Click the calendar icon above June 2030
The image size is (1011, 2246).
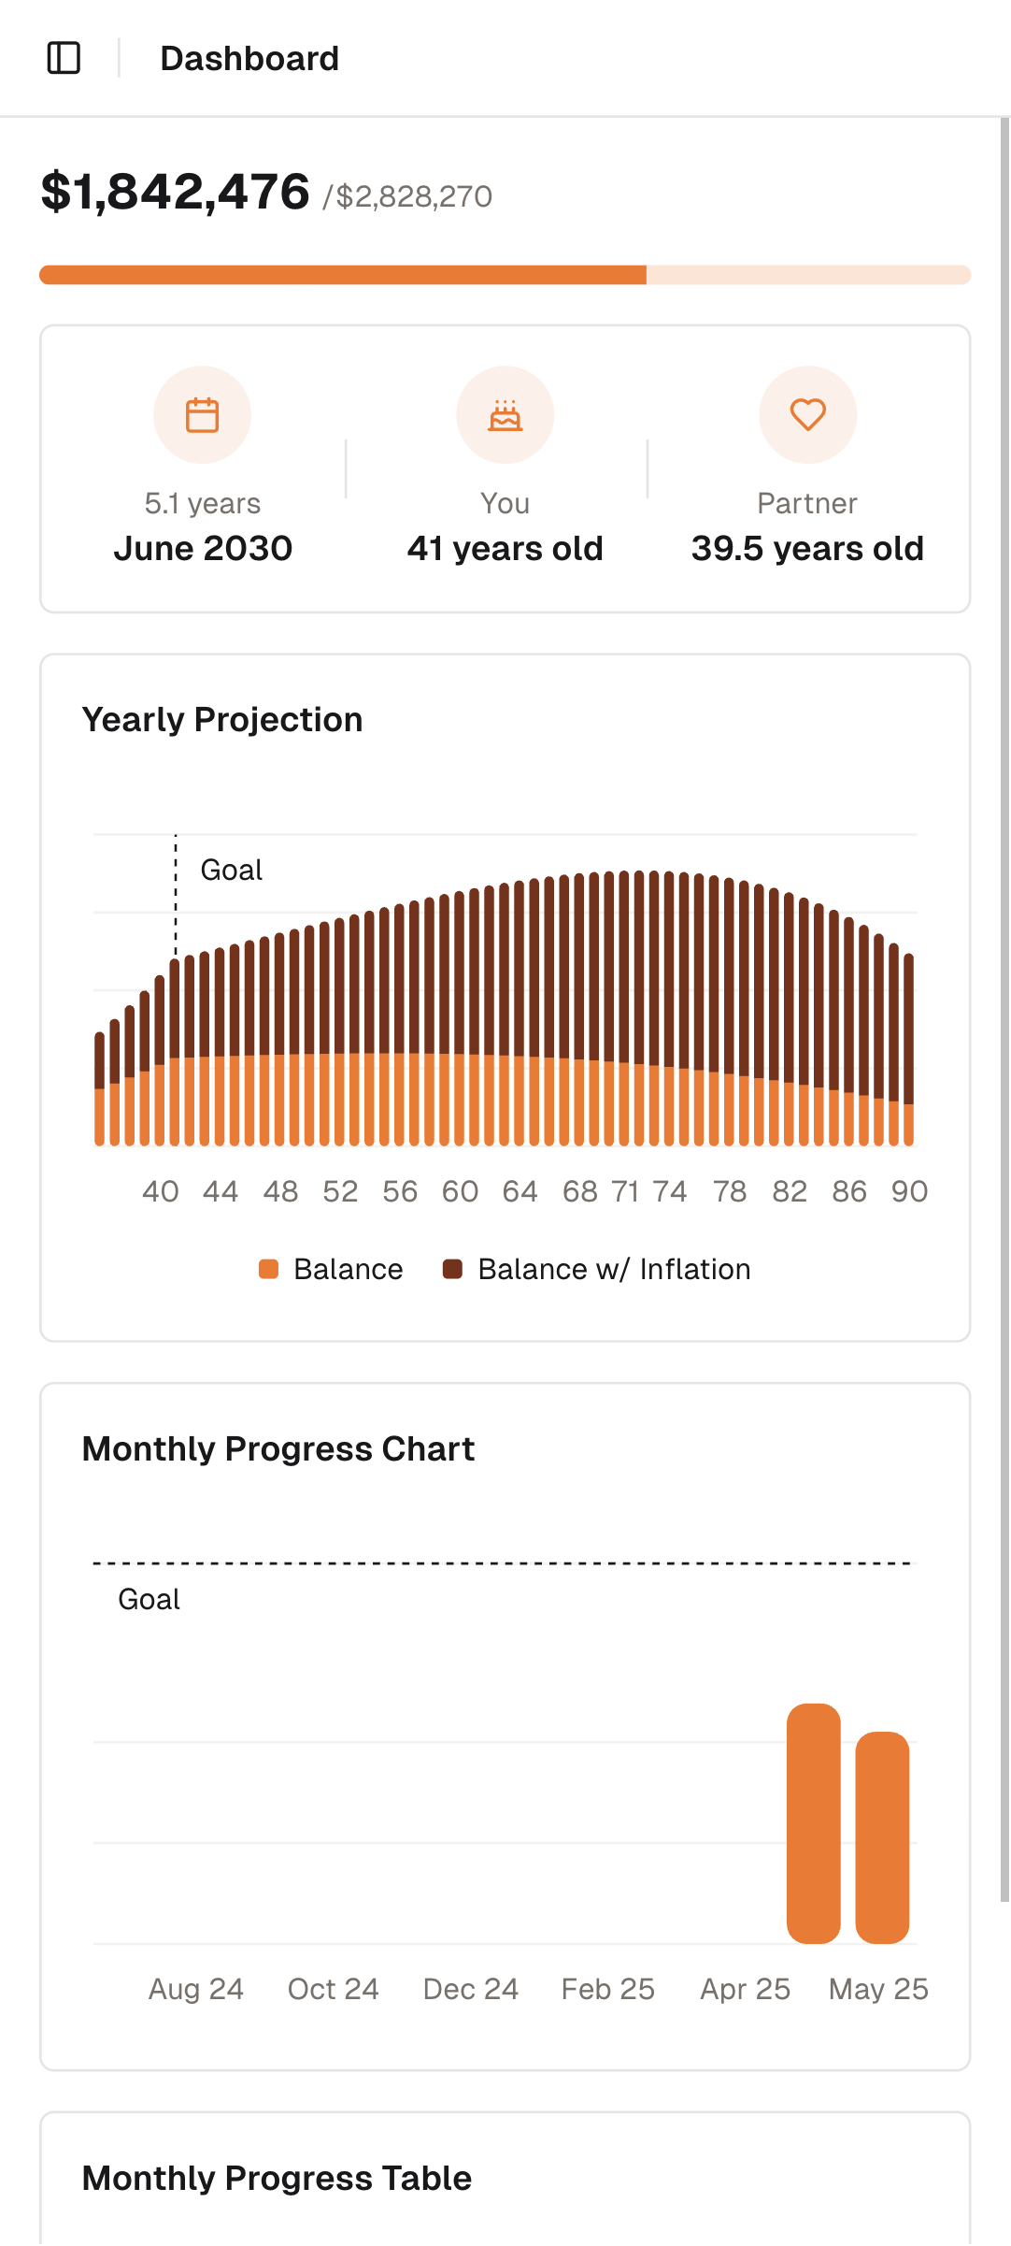(x=202, y=415)
